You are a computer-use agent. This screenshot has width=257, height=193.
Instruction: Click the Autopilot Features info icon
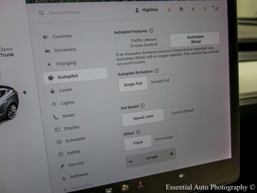151,31
